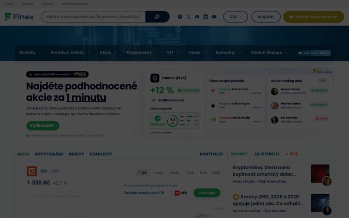The width and height of the screenshot is (349, 218).
Task: Open the CZK currency dropdown
Action: 236,16
